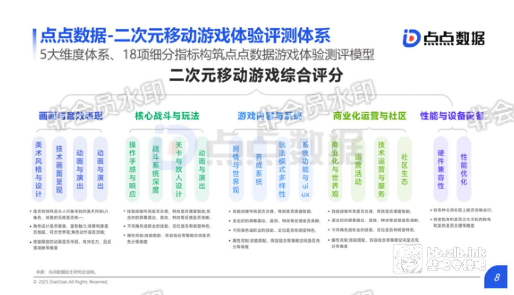Select the 商业化运营与社区 dimension heading
The width and height of the screenshot is (514, 295).
click(370, 116)
